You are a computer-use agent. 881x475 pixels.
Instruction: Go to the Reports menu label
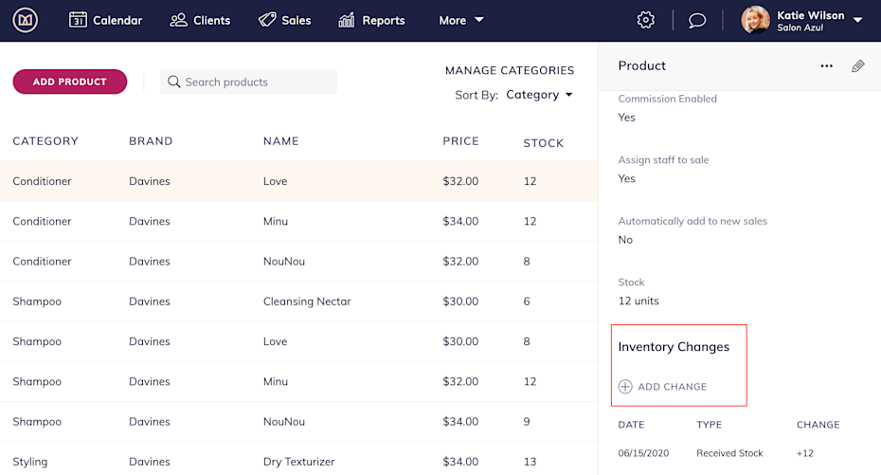click(384, 20)
